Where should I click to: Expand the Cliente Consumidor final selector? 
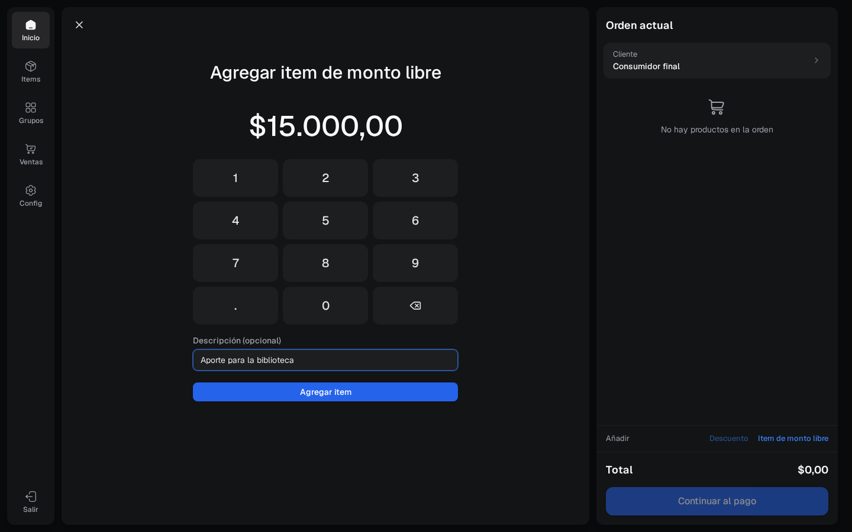pyautogui.click(x=717, y=60)
